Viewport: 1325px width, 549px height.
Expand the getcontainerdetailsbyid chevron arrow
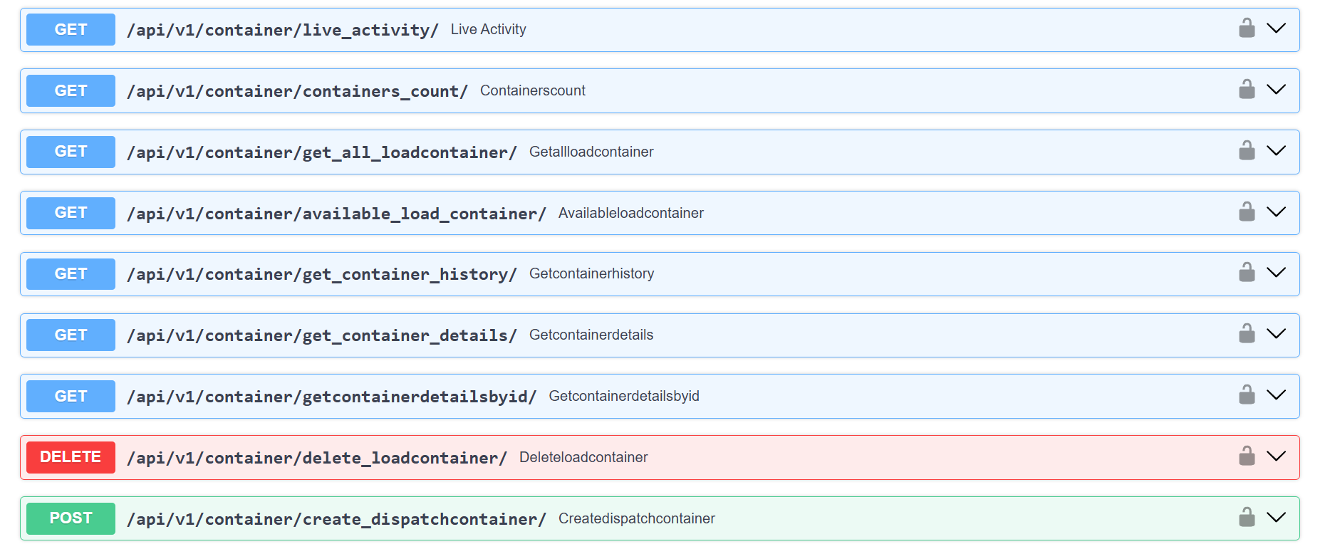(x=1276, y=395)
